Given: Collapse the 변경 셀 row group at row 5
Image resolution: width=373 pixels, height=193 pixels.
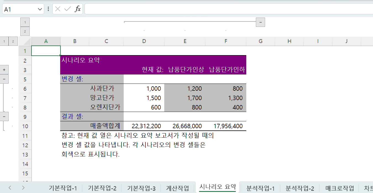Looking at the screenshot, I should click(4, 79).
